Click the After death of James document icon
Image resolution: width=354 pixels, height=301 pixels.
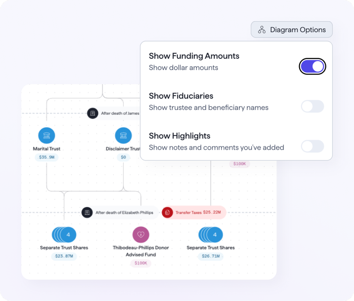(93, 113)
